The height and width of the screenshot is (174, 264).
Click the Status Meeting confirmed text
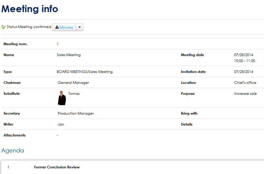coord(29,27)
